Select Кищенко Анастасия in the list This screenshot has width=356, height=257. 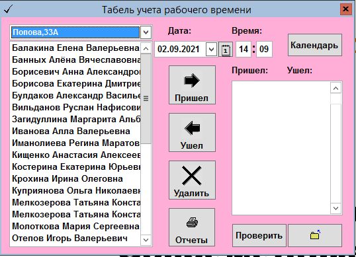[76, 155]
